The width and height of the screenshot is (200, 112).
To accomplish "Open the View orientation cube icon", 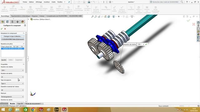I will tap(109, 16).
